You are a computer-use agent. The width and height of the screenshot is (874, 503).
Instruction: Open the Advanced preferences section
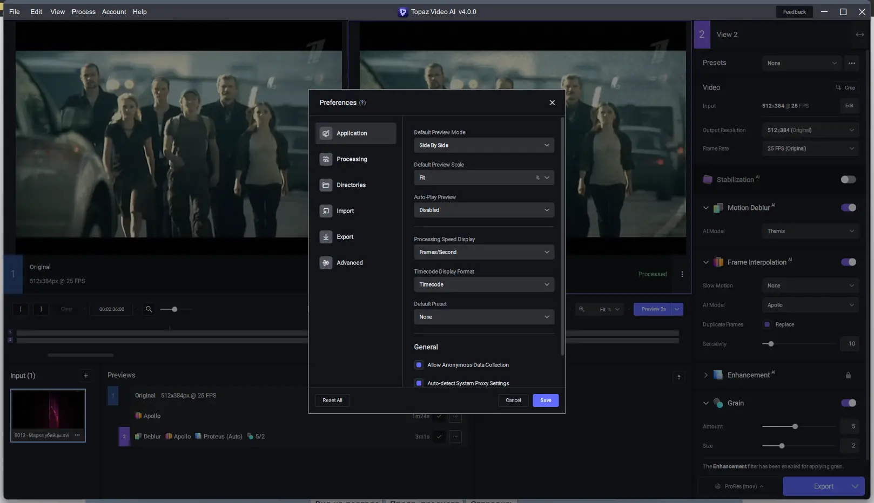355,263
